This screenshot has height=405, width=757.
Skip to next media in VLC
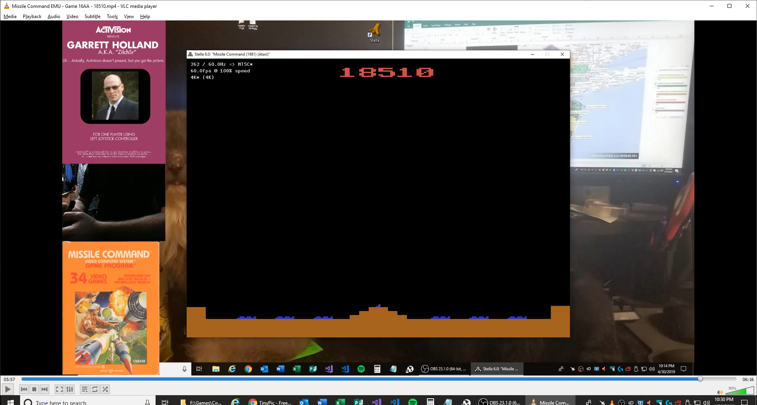(45, 389)
